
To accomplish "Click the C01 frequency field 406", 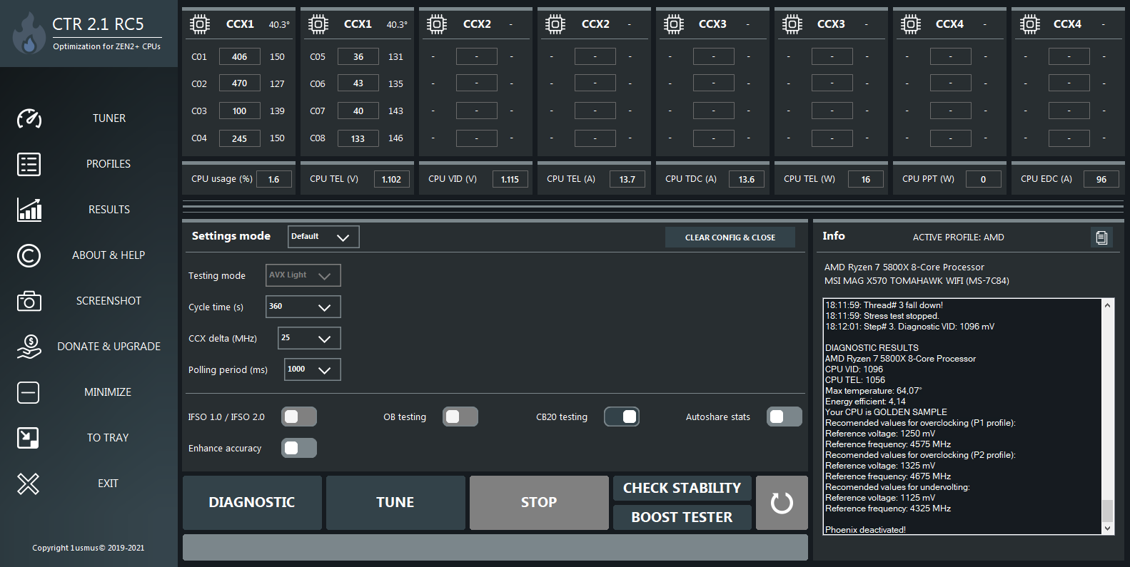I will (239, 57).
